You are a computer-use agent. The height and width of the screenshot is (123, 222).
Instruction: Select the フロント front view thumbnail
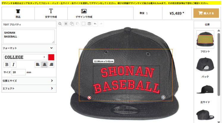pyautogui.click(x=205, y=39)
